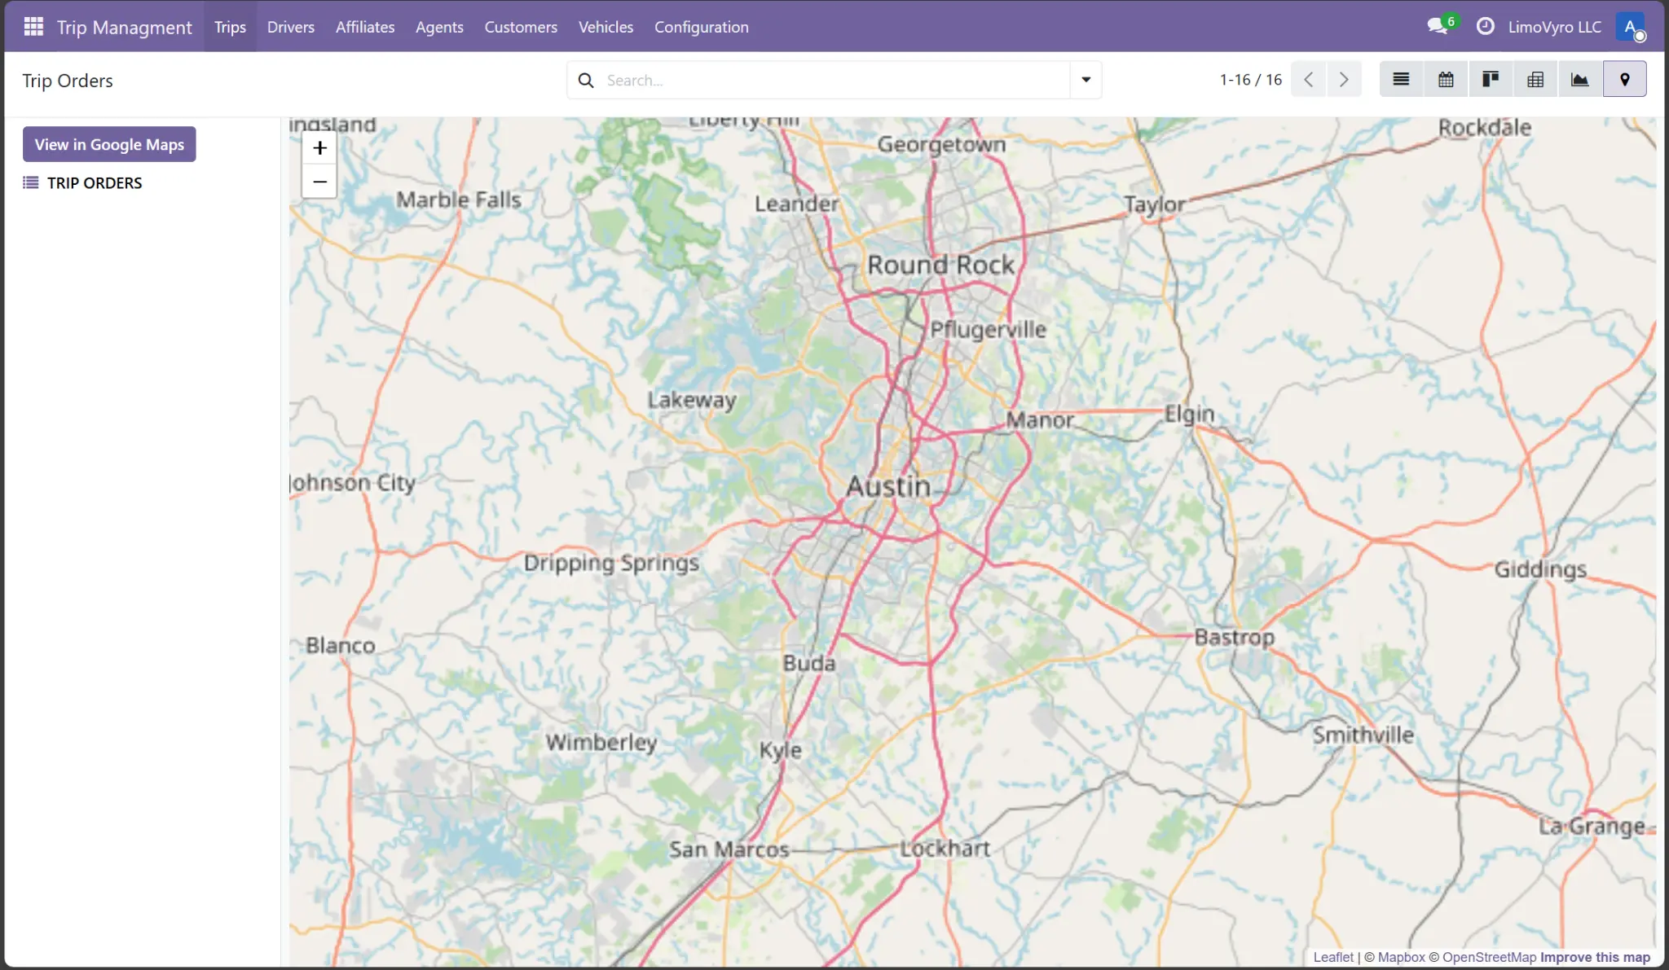The width and height of the screenshot is (1669, 970).
Task: Open the Calendar view
Action: [x=1446, y=78]
